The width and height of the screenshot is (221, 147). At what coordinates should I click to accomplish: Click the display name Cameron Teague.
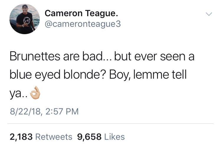click(x=81, y=13)
